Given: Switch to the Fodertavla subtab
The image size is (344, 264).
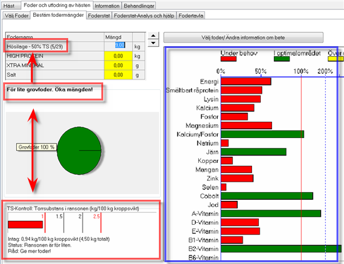Looking at the screenshot, I should click(x=191, y=16).
